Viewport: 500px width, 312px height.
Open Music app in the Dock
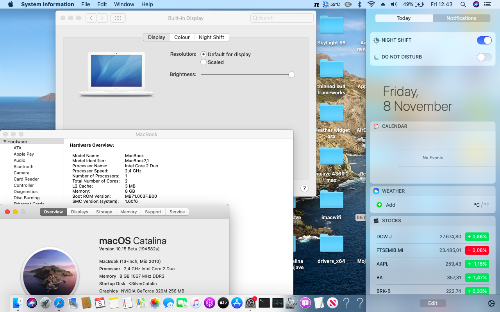click(196, 303)
